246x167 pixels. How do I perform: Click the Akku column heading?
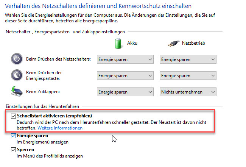point(132,43)
